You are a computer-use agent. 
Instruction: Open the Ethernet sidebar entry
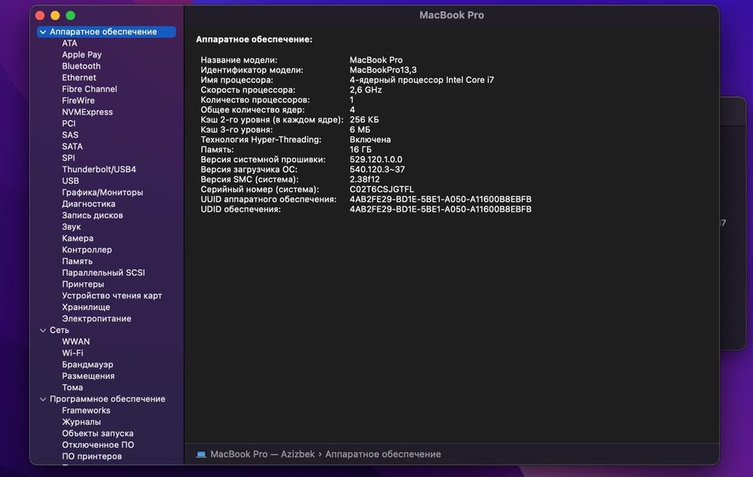[79, 78]
